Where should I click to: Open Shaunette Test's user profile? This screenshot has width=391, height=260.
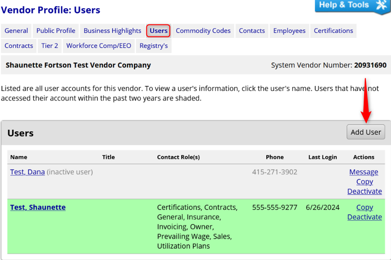38,207
